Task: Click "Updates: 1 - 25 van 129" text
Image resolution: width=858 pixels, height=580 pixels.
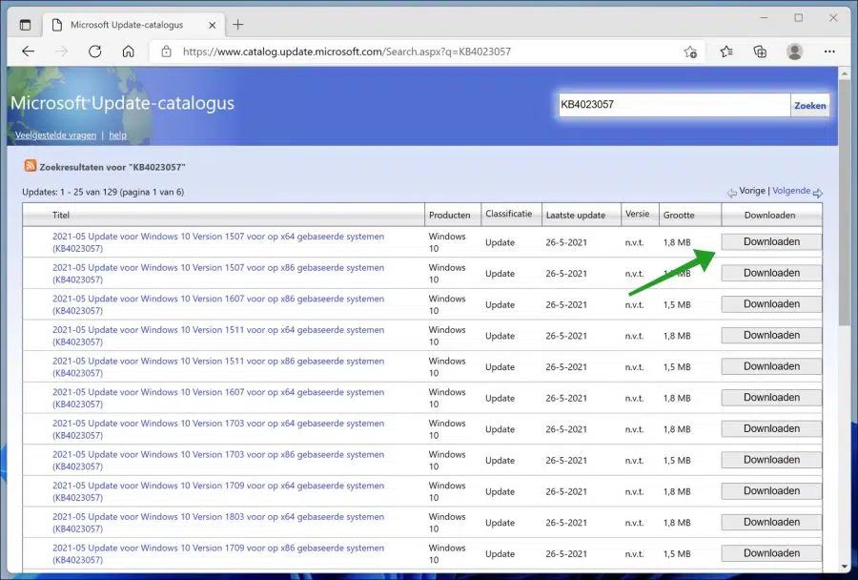Action: point(69,193)
